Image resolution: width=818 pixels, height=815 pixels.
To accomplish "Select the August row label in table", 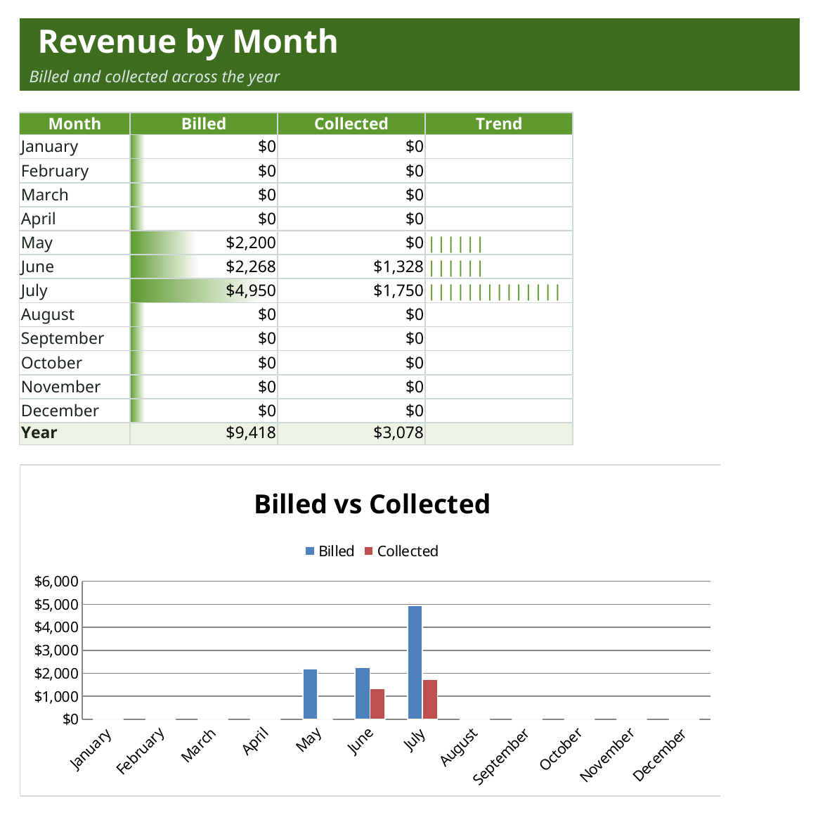I will (x=48, y=315).
